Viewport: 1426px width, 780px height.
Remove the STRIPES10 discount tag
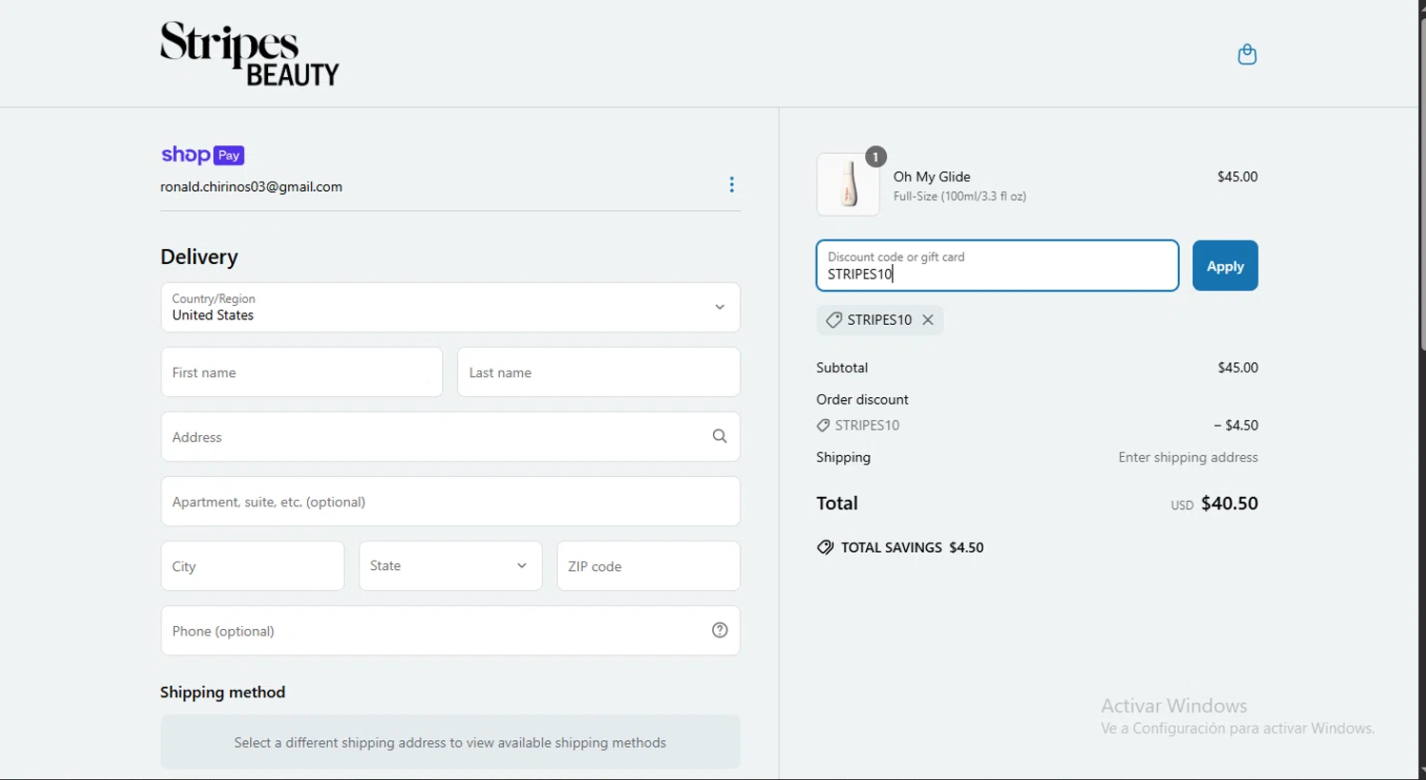[x=928, y=320]
